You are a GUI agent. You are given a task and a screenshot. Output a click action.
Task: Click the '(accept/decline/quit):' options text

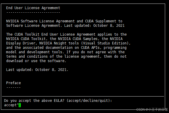click(x=89, y=101)
